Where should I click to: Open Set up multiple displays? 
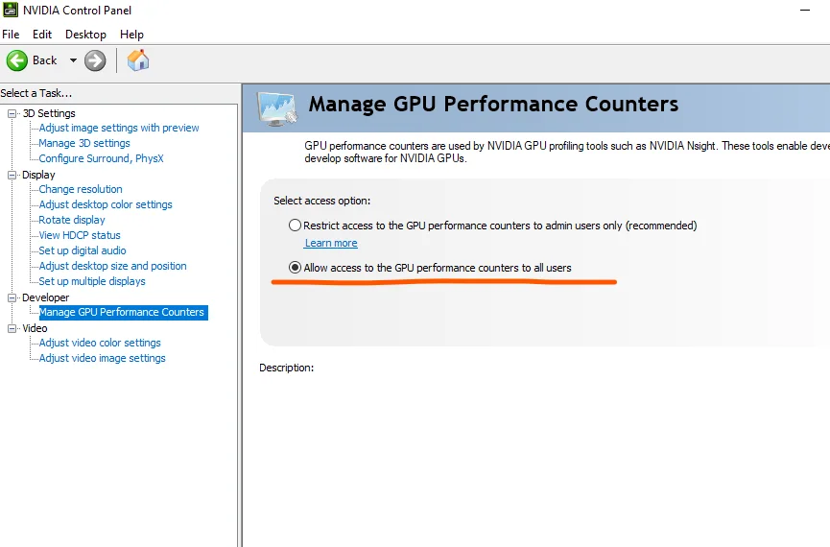tap(92, 281)
